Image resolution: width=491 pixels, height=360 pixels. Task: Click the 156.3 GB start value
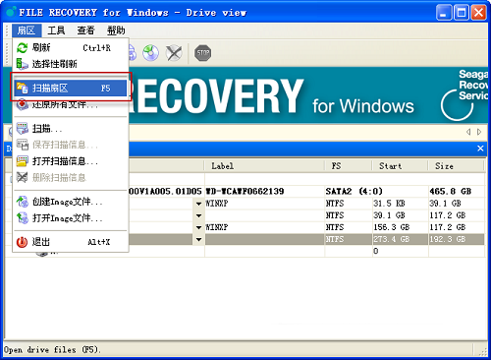point(392,227)
